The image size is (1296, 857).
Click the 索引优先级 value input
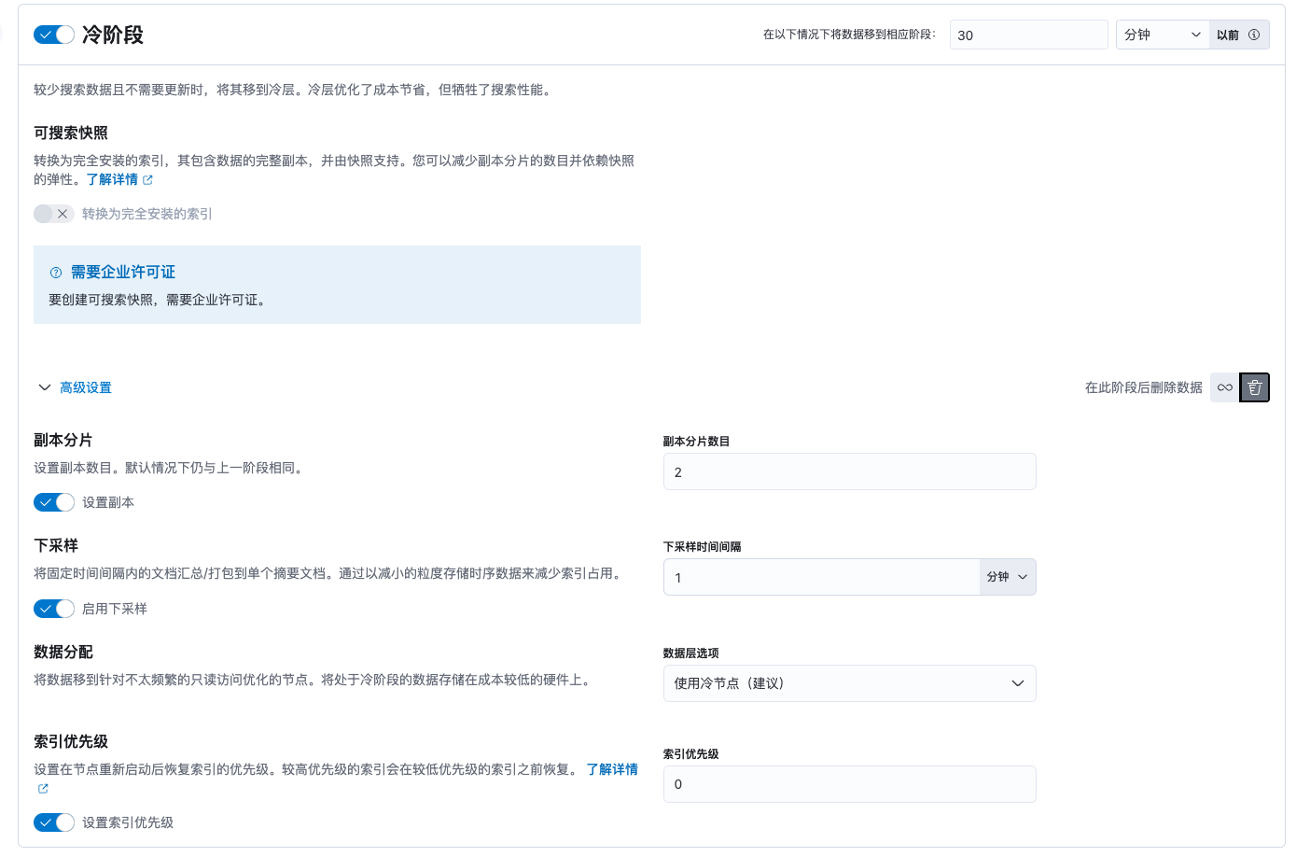[x=849, y=784]
